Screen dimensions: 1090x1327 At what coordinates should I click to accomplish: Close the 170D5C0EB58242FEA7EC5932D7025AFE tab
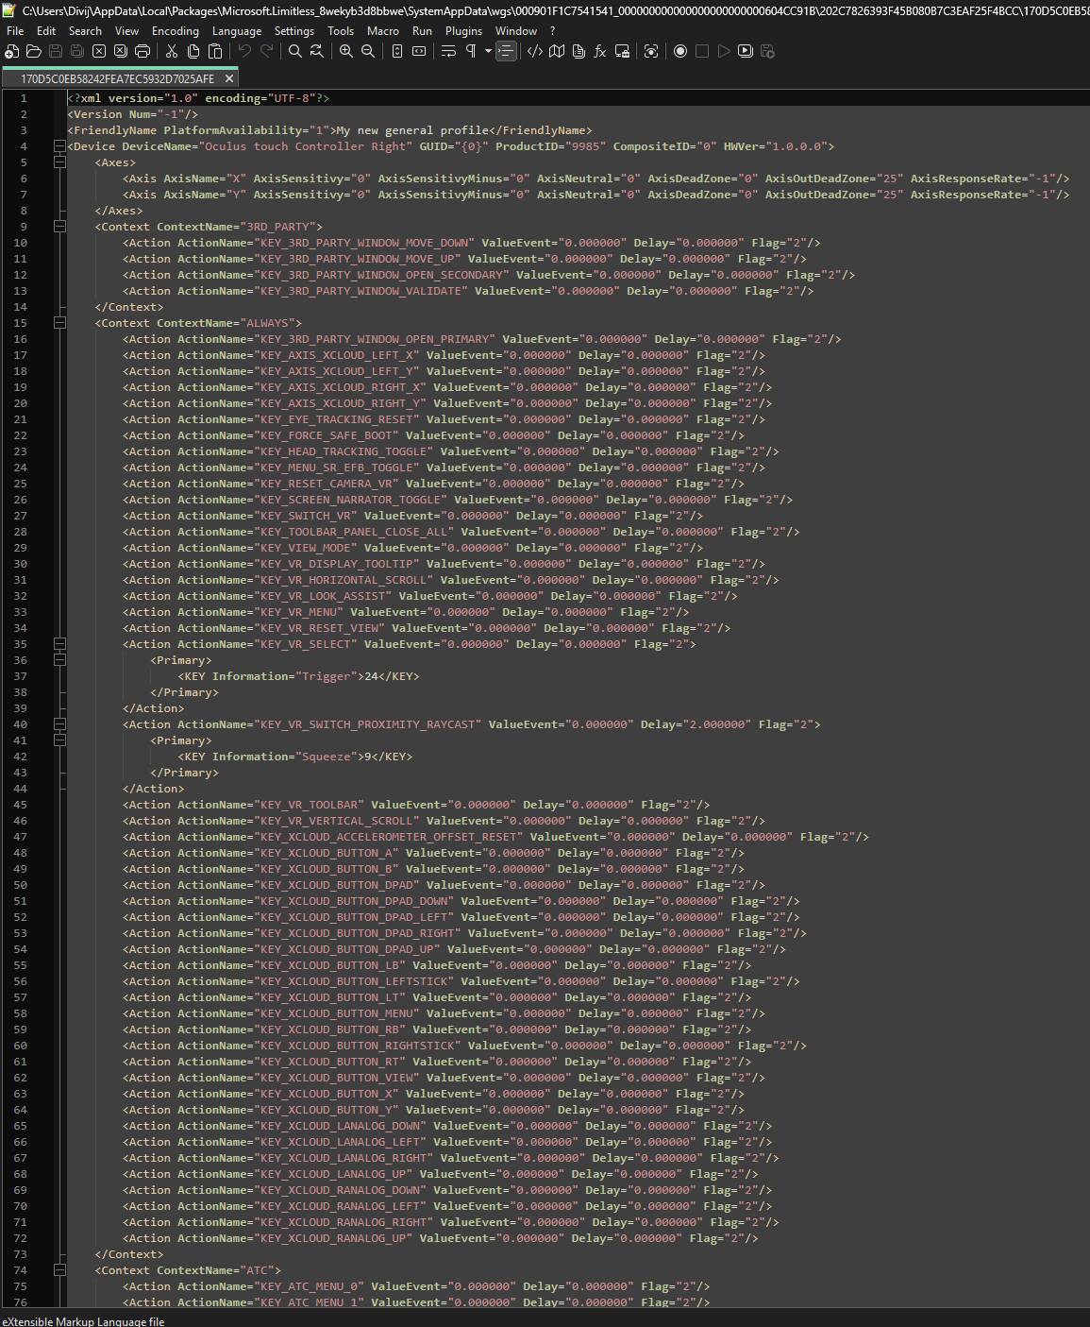(228, 79)
